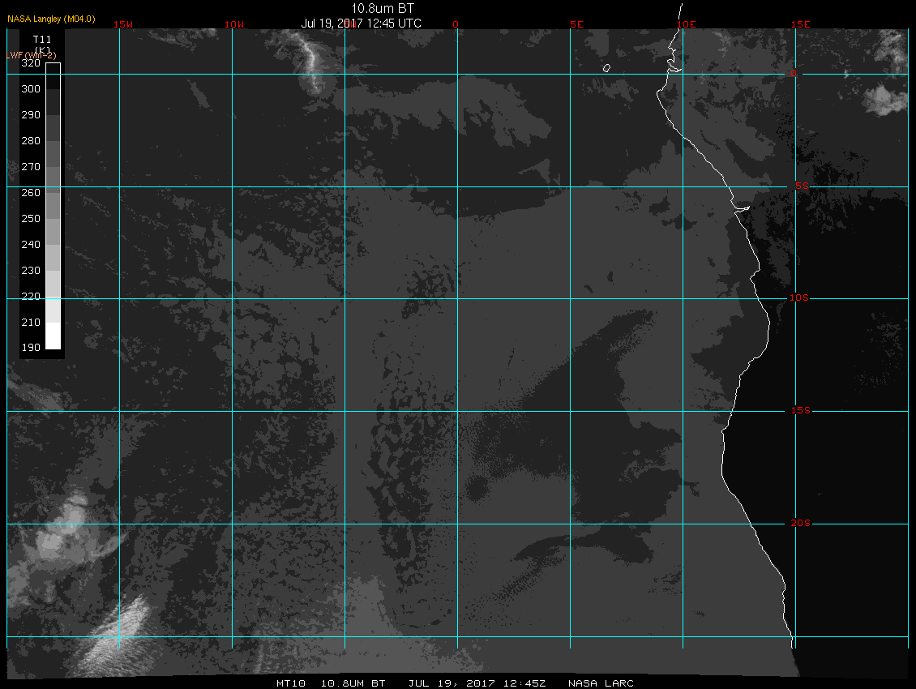Click the small island outline near 5E
This screenshot has height=689, width=916.
pyautogui.click(x=607, y=68)
